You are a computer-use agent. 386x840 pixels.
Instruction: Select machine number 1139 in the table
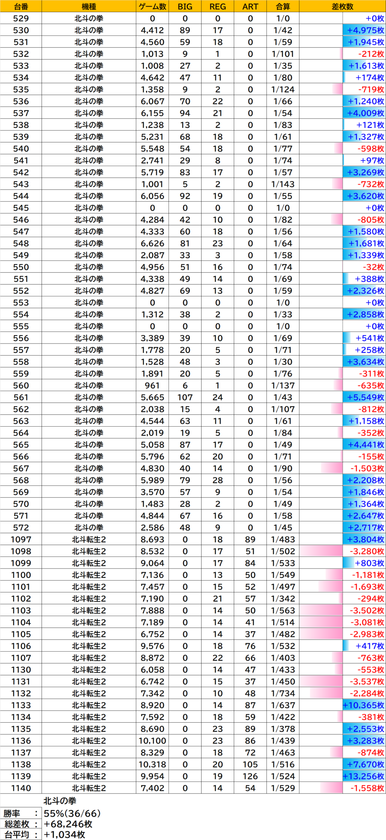21,776
